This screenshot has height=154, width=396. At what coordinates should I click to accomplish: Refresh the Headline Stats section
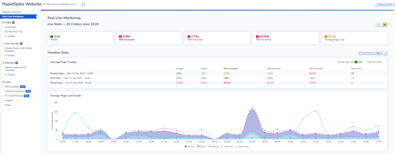[x=384, y=53]
